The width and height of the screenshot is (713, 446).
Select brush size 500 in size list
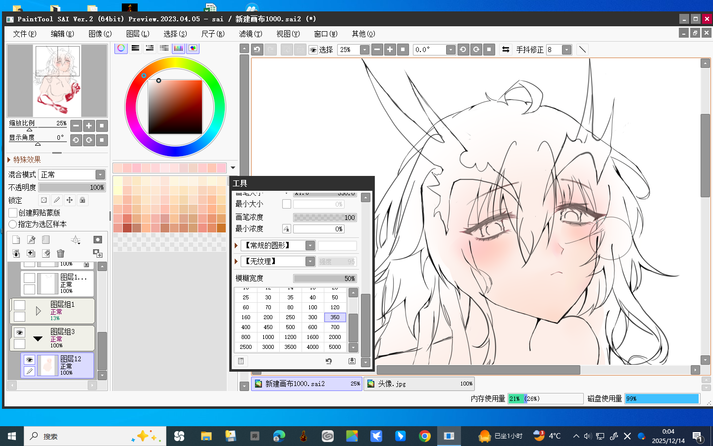click(290, 327)
